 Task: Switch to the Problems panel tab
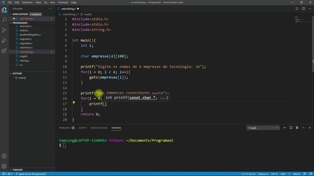(64, 128)
